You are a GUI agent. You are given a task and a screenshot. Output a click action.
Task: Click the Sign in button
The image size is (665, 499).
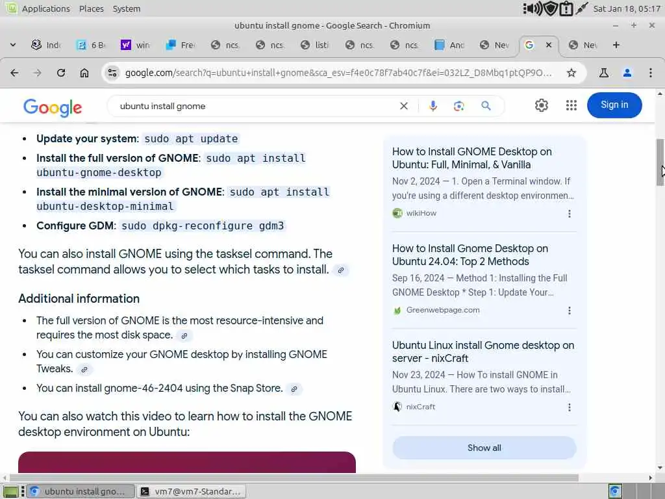[x=614, y=105]
